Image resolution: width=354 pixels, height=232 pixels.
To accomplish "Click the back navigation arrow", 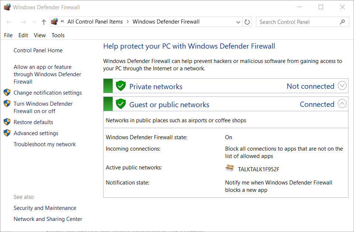I will pyautogui.click(x=9, y=22).
